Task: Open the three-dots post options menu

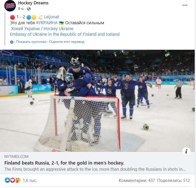Action: [185, 5]
